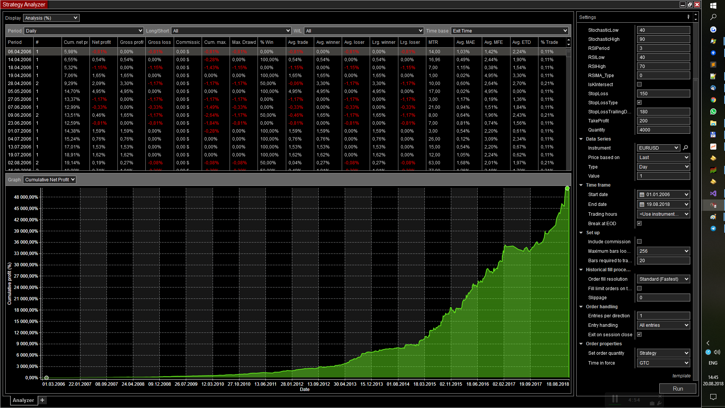This screenshot has height=408, width=725.
Task: Collapse the Data Series section
Action: [x=581, y=139]
